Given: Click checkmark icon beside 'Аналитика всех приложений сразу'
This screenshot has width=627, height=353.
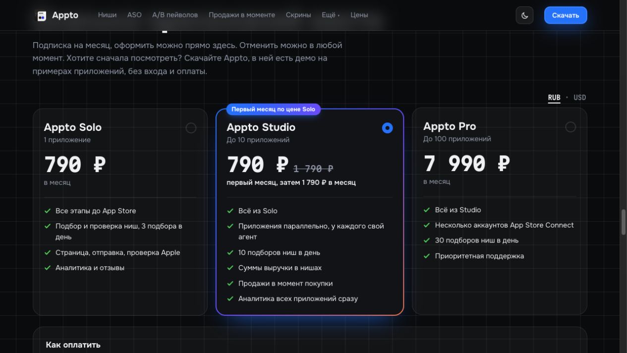Looking at the screenshot, I should pyautogui.click(x=230, y=299).
